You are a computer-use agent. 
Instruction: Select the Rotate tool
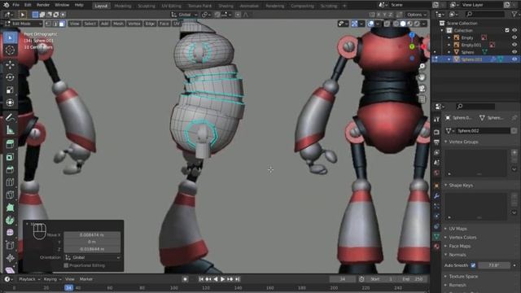10,77
